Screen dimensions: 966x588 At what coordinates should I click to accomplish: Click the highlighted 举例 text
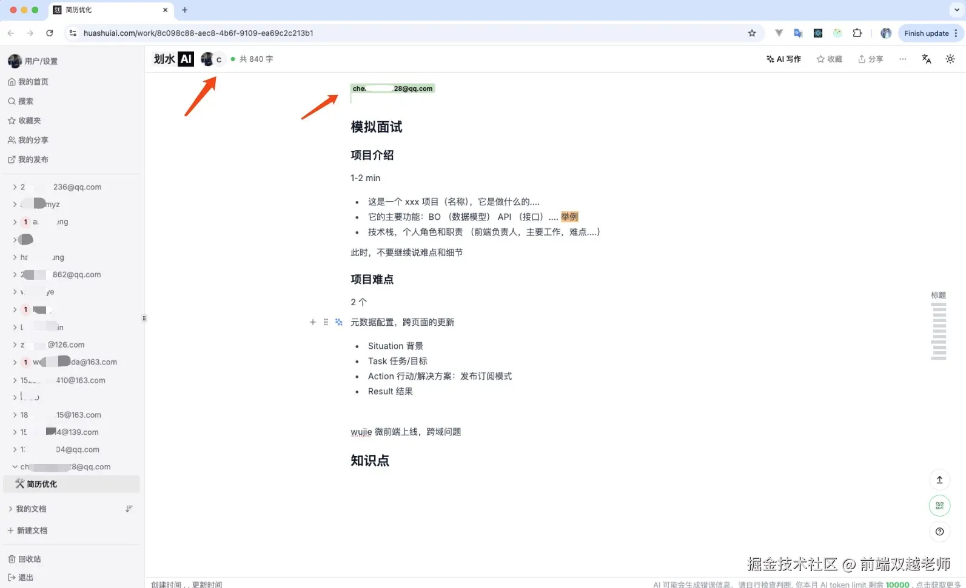(569, 217)
